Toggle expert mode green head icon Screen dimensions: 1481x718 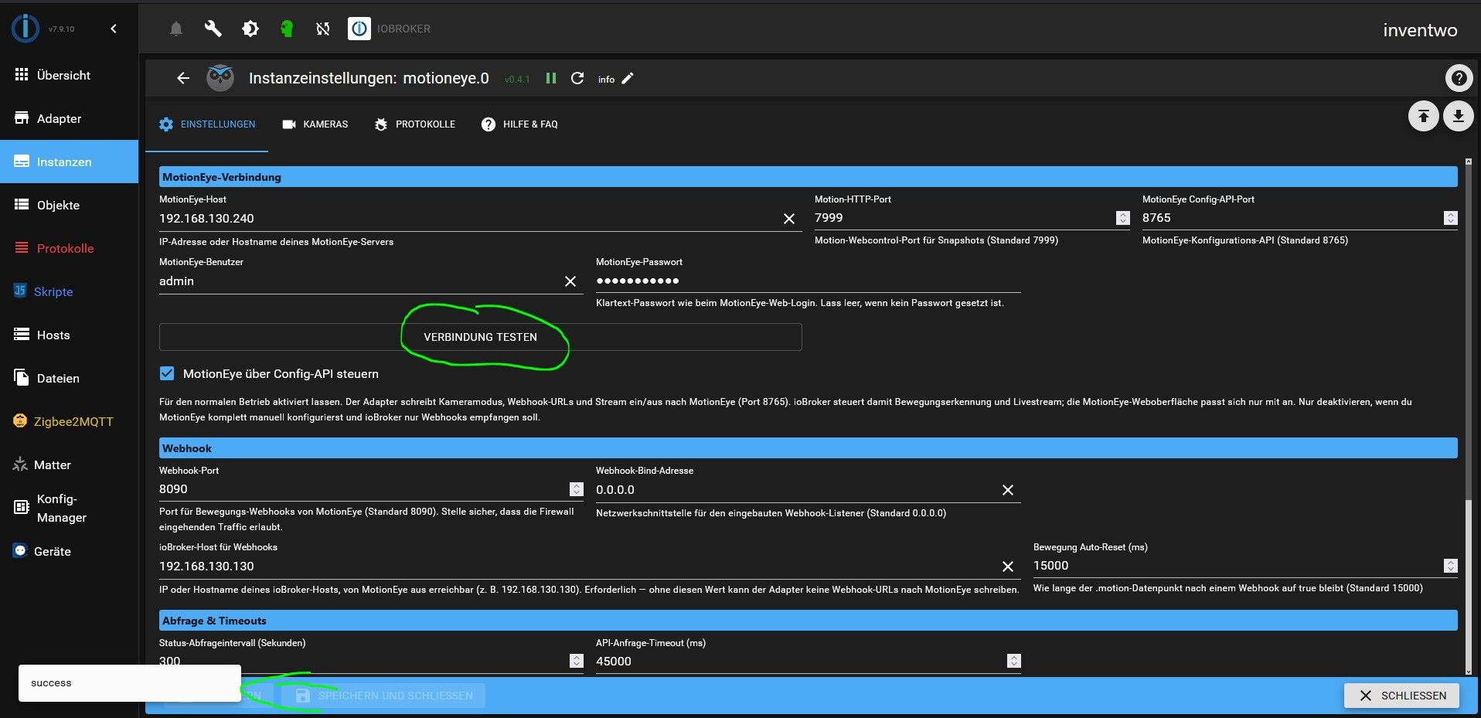click(x=287, y=29)
